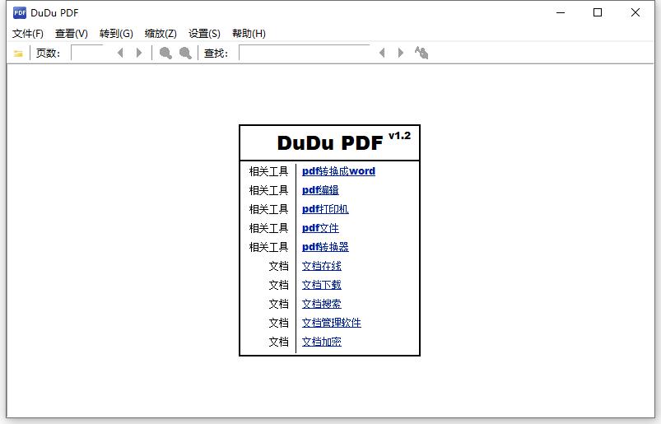Find previous match arrow after search box
The width and height of the screenshot is (661, 424).
coord(382,54)
